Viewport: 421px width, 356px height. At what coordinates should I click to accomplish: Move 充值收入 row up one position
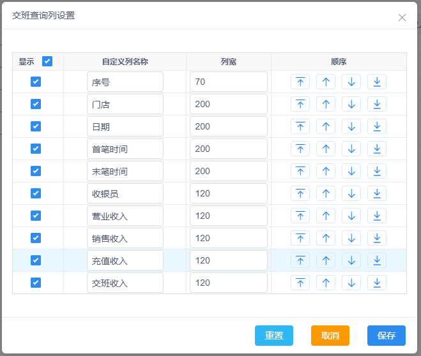[x=326, y=260]
